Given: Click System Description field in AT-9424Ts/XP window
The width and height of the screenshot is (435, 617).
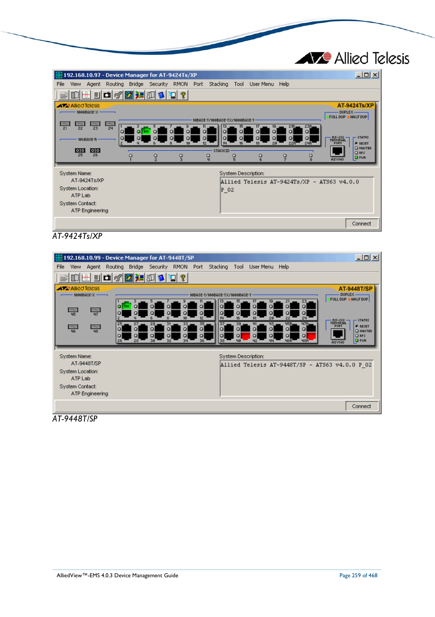Looking at the screenshot, I should (297, 195).
